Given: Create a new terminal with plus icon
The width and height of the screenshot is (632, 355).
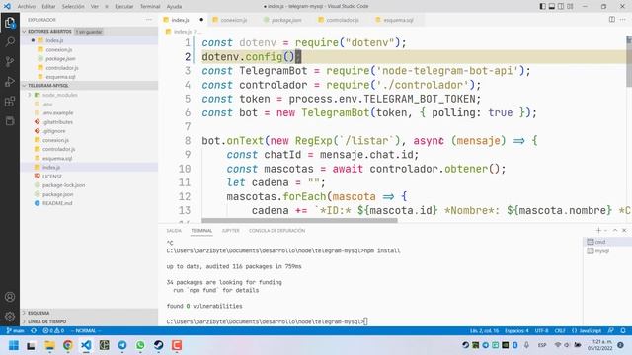Looking at the screenshot, I should click(598, 230).
